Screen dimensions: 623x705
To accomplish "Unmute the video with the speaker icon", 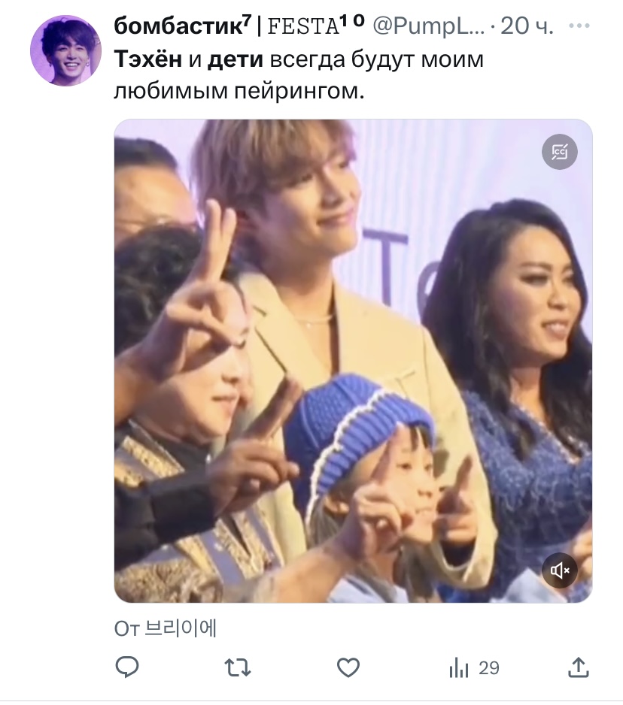I will click(561, 570).
